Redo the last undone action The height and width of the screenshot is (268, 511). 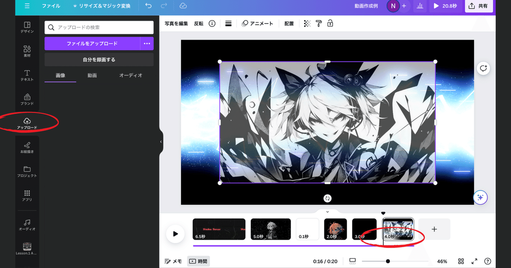164,6
